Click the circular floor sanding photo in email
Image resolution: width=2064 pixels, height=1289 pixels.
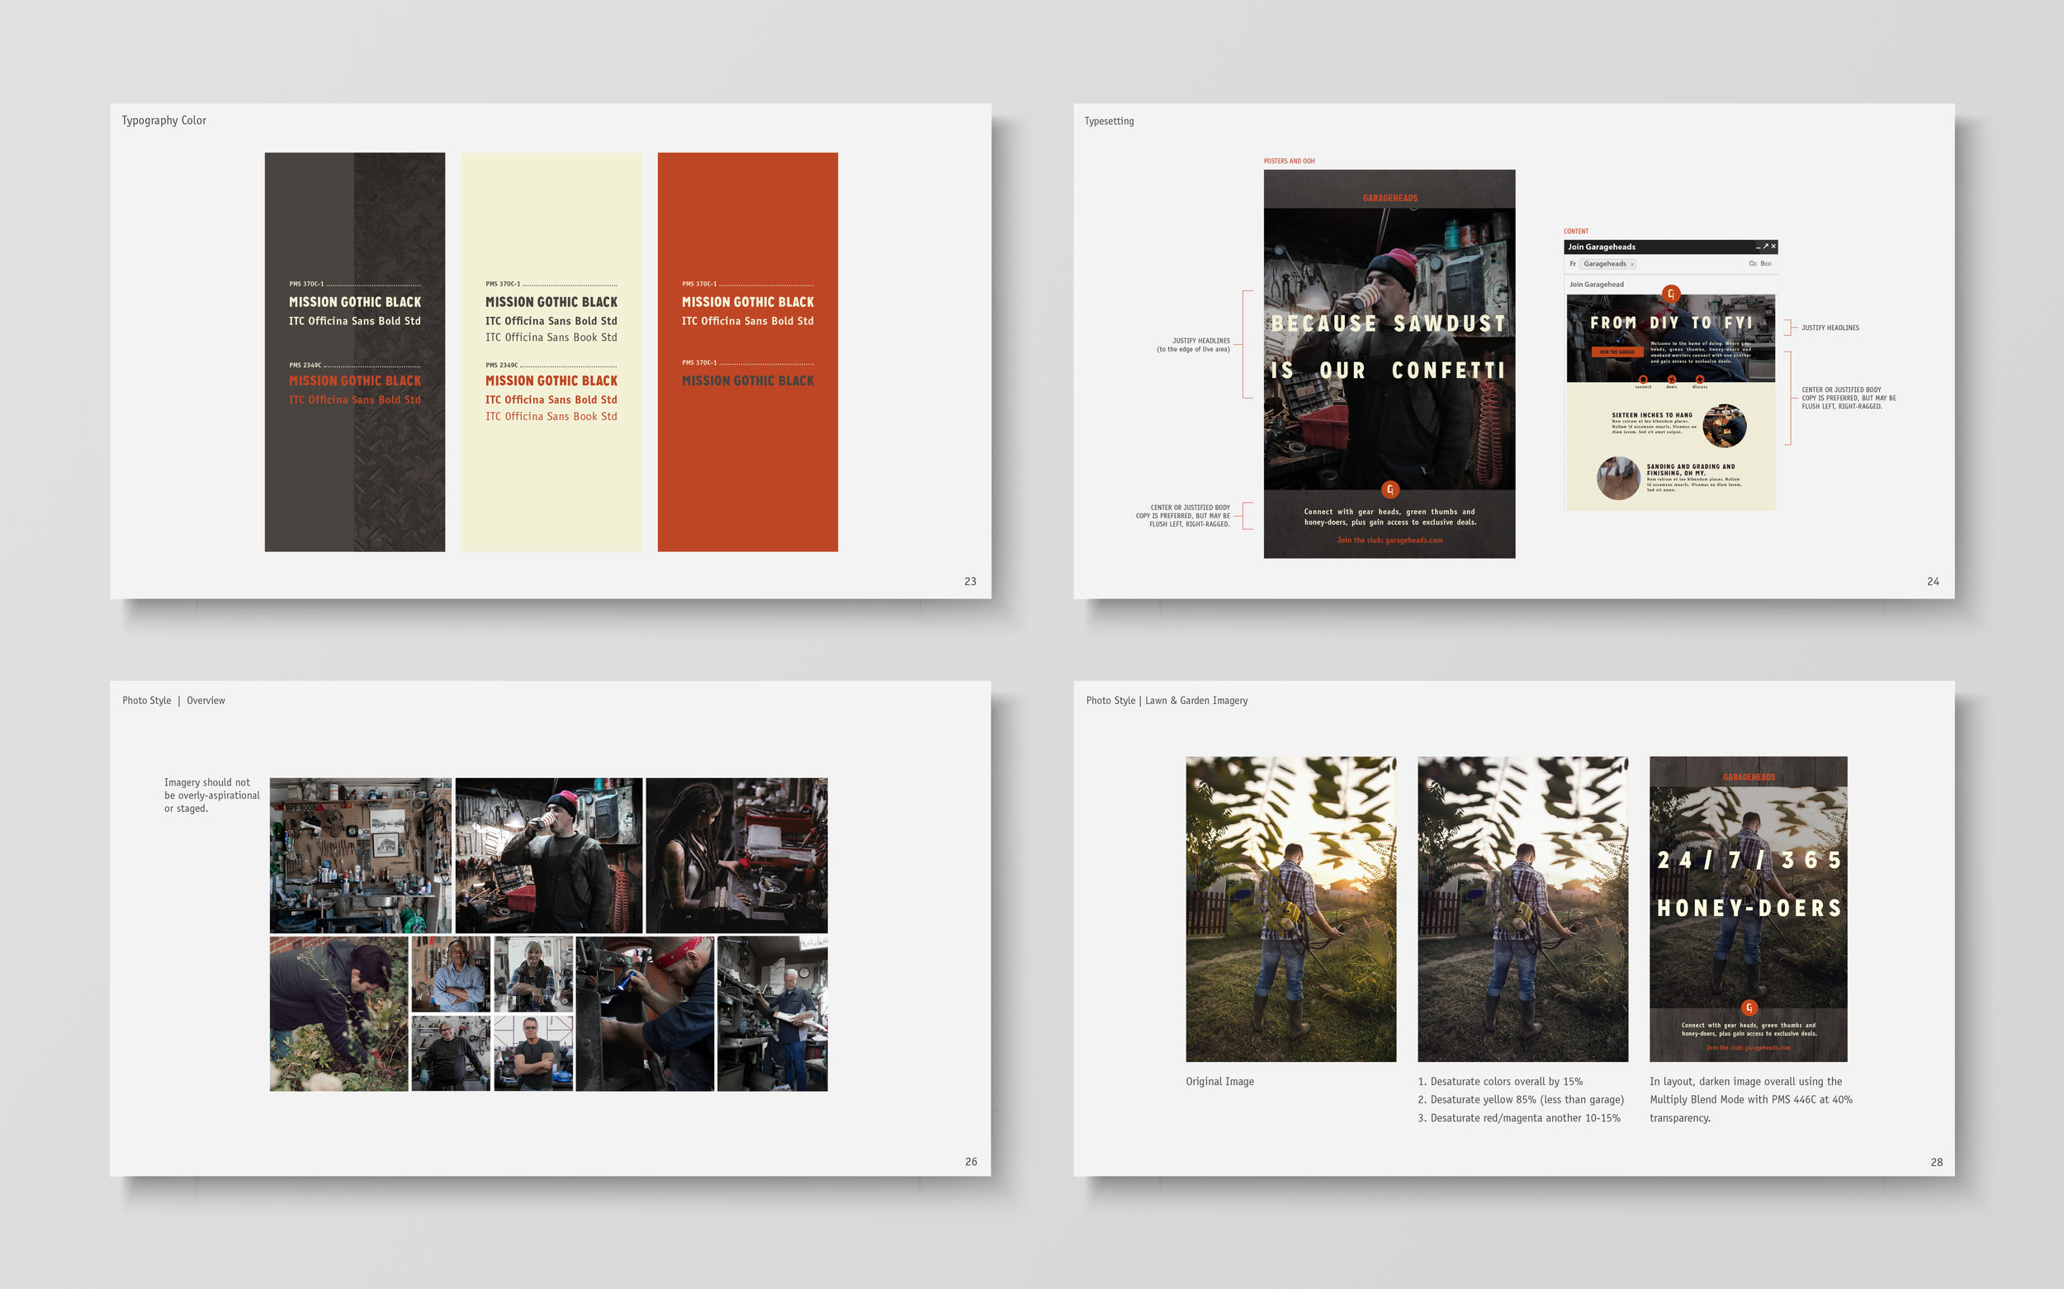pyautogui.click(x=1618, y=478)
